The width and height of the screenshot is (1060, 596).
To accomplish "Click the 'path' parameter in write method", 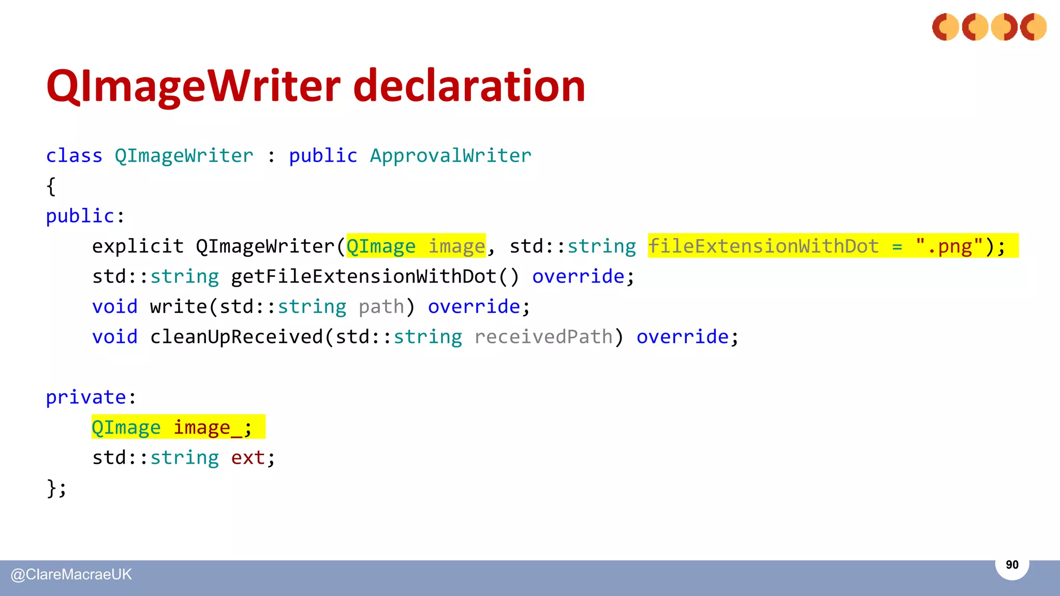I will point(381,307).
